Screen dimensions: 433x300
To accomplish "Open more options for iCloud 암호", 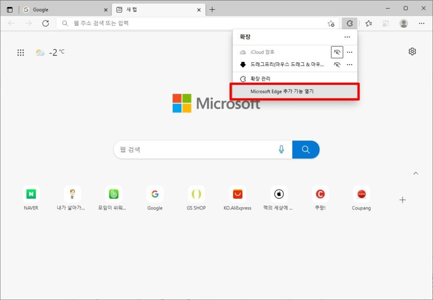I will click(350, 52).
